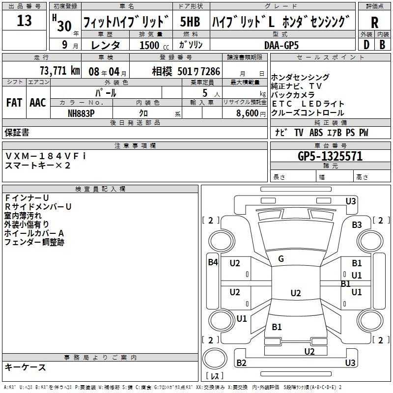Select the "事務局よりご案内" section header
The image size is (393, 393).
(100, 358)
